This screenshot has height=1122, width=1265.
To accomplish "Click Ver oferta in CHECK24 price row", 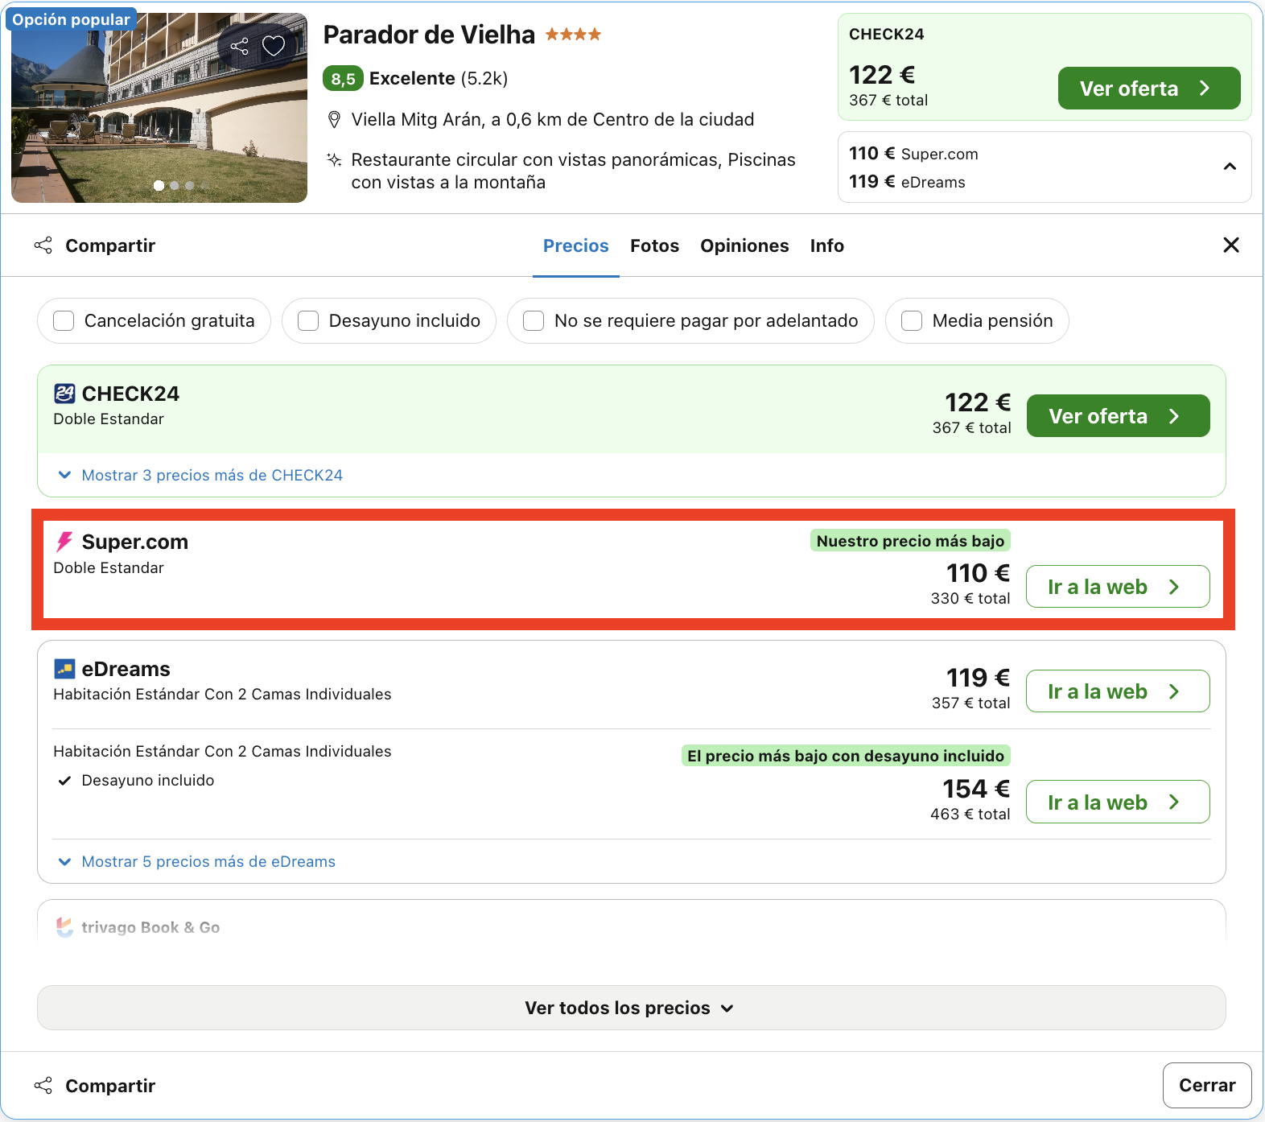I will point(1119,416).
